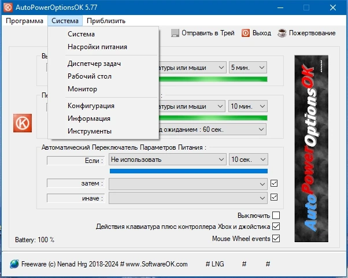Click the green progress bar below the 10 мин. dropdown
Image resolution: width=348 pixels, height=278 pixels.
tap(213, 118)
